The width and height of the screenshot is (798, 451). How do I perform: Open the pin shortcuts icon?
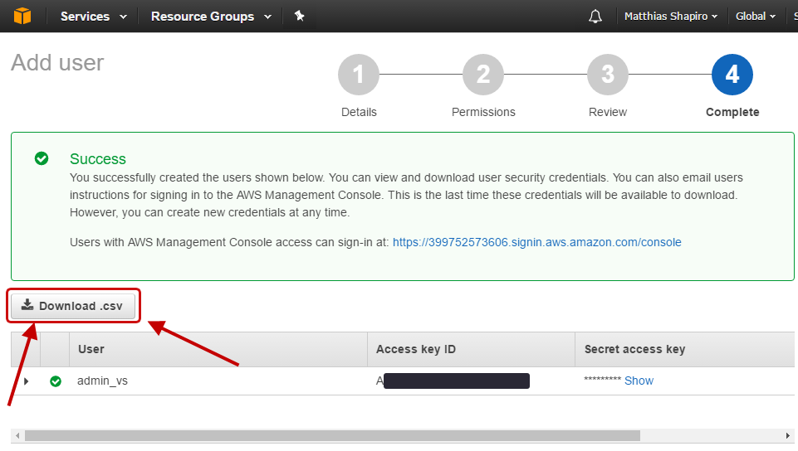[299, 16]
